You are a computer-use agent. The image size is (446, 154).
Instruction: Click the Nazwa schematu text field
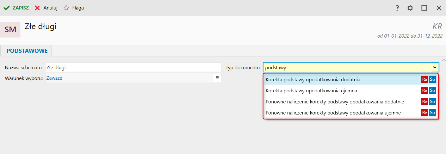[x=133, y=67]
